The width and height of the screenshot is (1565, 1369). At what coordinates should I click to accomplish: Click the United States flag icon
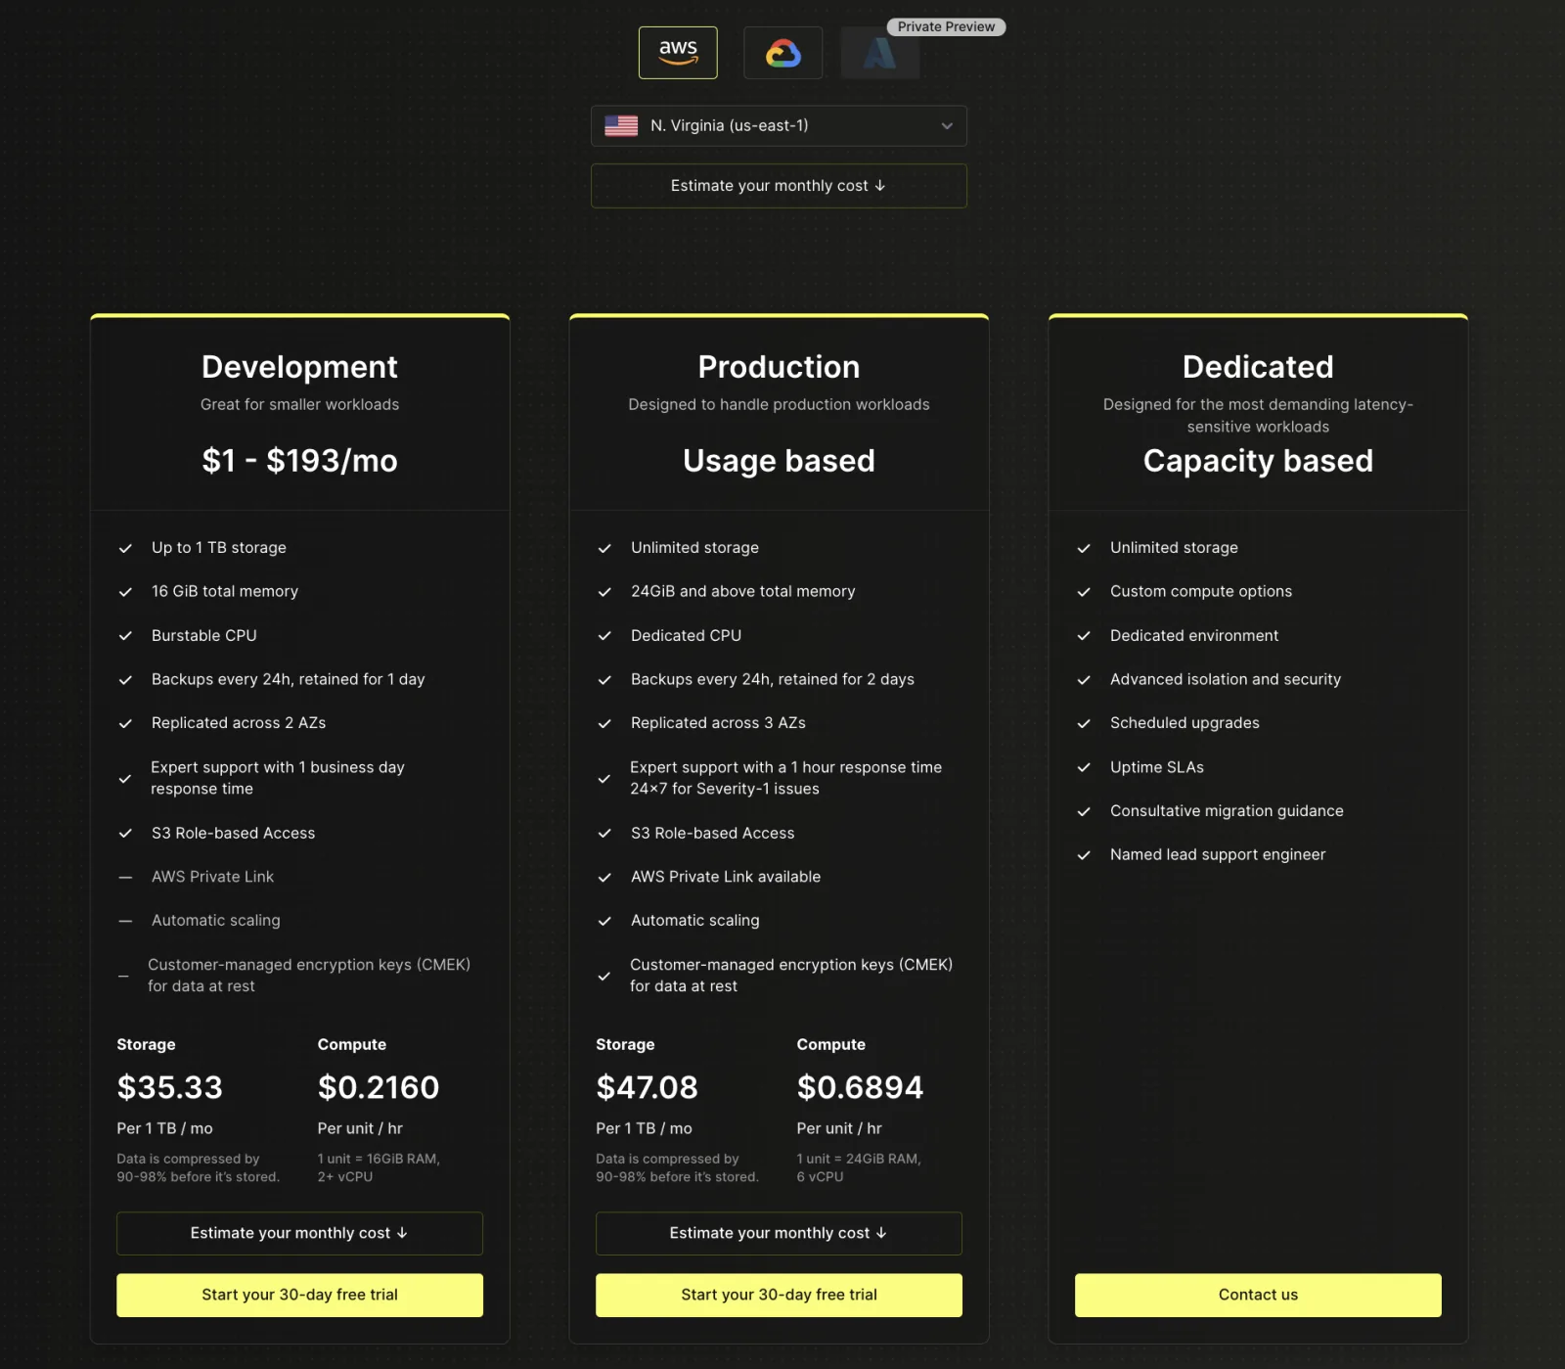621,126
